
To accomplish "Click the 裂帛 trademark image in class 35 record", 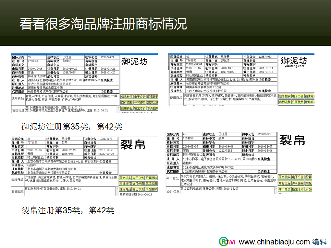I will pos(133,145).
